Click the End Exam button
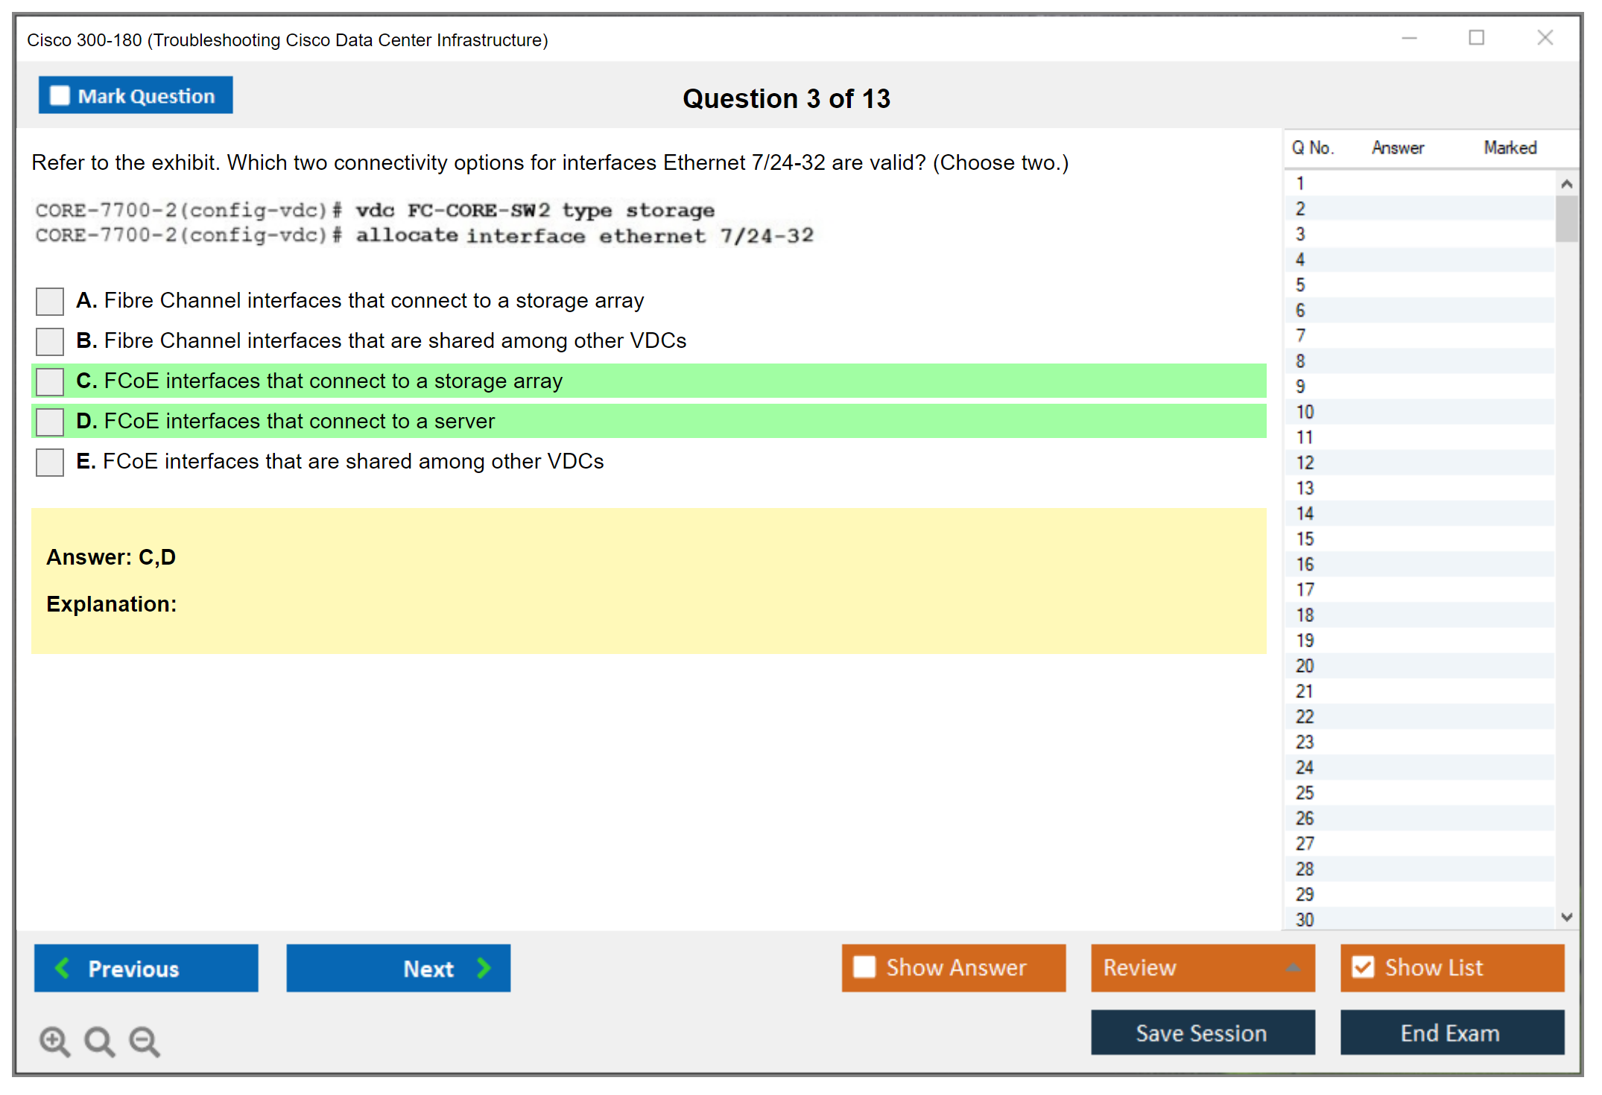1602x1095 pixels. pyautogui.click(x=1451, y=1032)
